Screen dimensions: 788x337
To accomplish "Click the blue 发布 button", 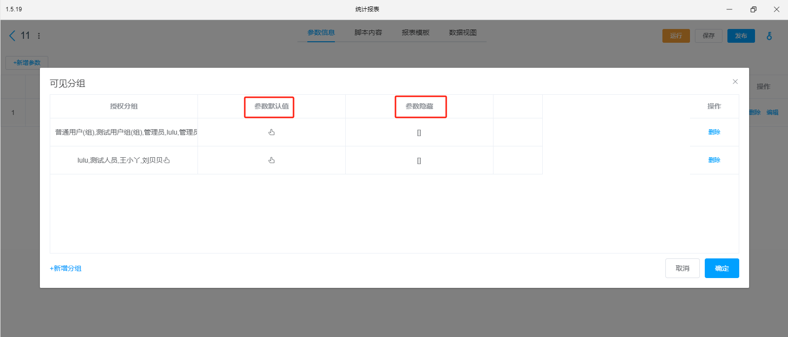I will pos(741,36).
